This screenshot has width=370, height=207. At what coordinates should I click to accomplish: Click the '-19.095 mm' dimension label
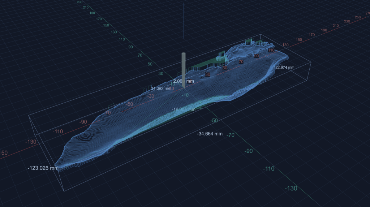tap(184, 109)
